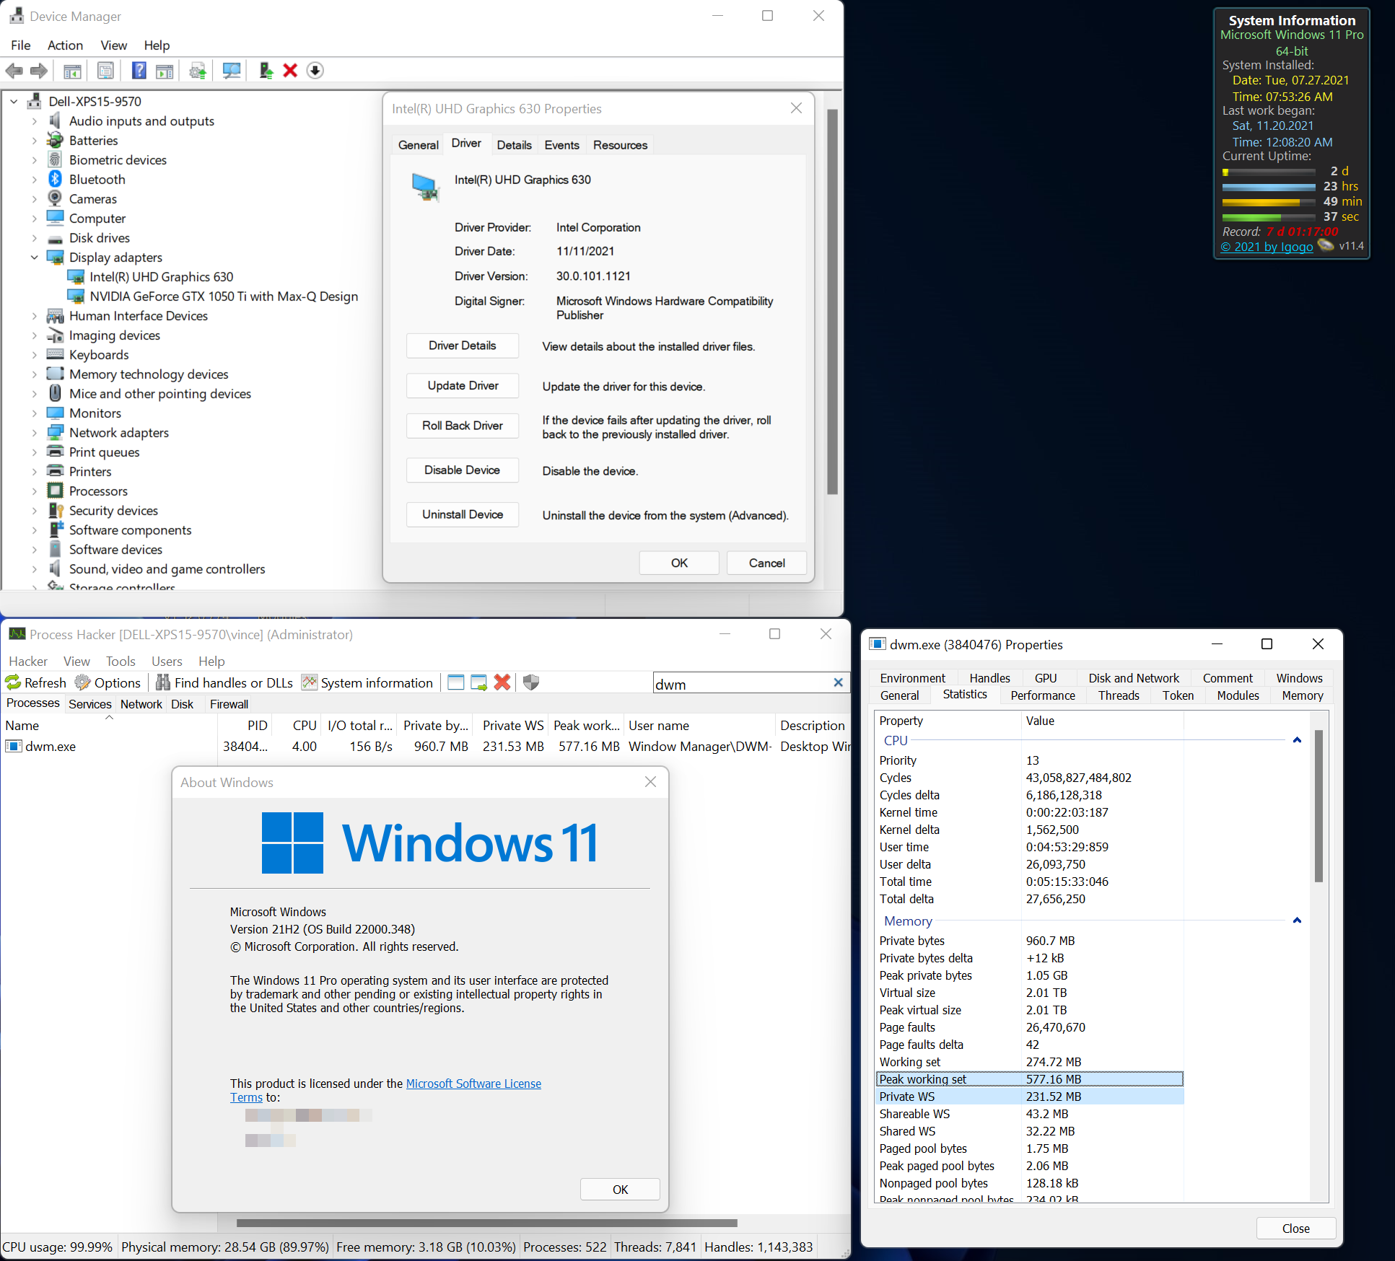The image size is (1395, 1261).
Task: Click the shield icon in Process Hacker toolbar
Action: (x=531, y=682)
